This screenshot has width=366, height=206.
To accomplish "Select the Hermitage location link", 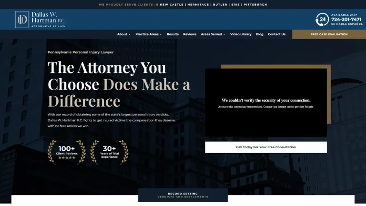I will (x=198, y=4).
